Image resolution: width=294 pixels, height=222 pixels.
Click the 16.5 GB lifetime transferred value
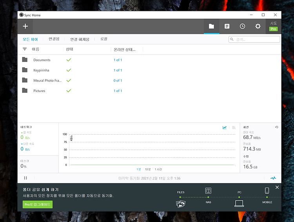pos(250,167)
